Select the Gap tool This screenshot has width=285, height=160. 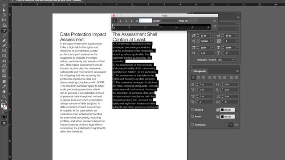point(4,20)
